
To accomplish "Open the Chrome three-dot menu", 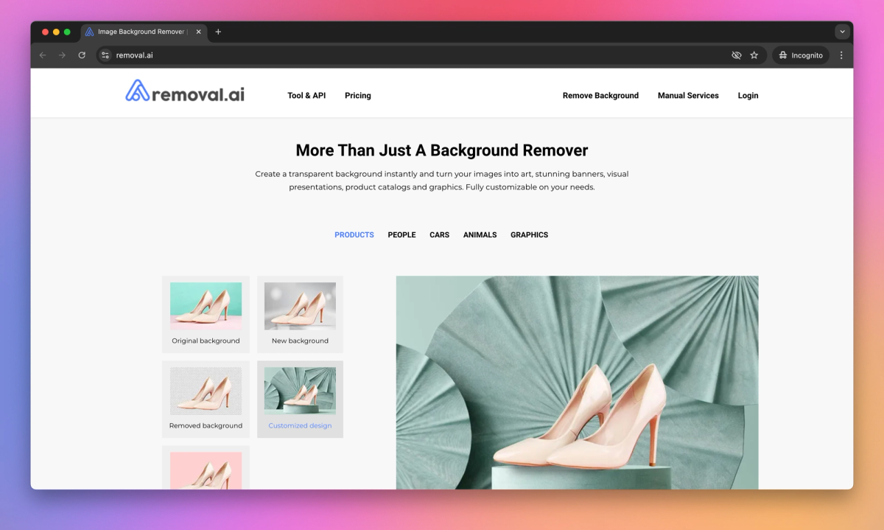I will tap(841, 55).
